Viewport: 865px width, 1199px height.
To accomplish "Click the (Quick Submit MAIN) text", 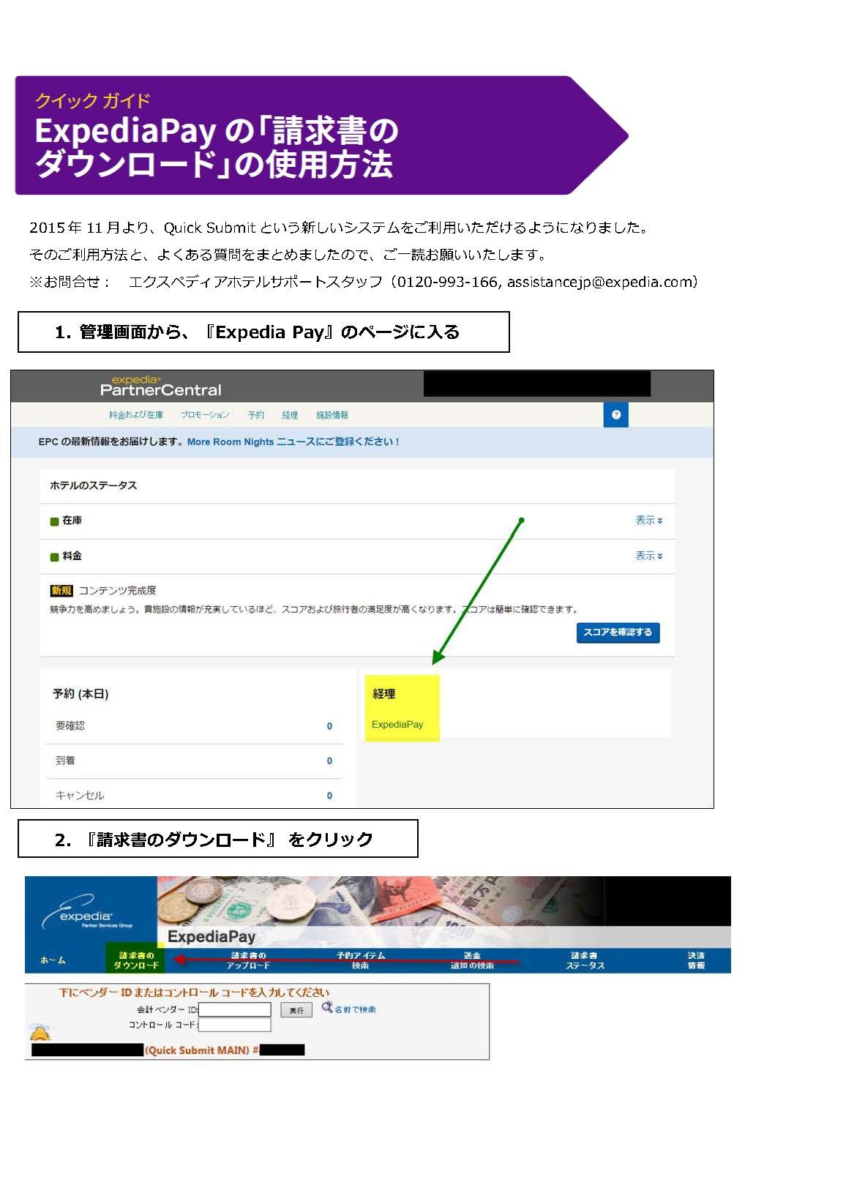I will point(198,1050).
